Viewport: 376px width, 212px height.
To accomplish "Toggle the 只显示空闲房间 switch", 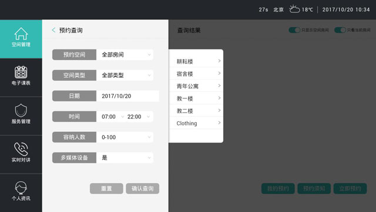I will pyautogui.click(x=294, y=30).
